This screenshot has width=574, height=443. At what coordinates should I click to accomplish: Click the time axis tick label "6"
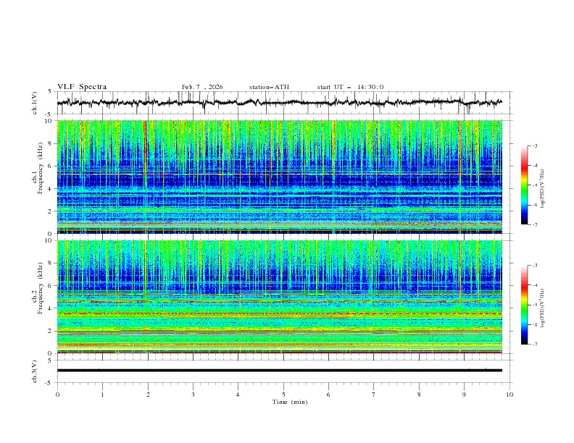tap(328, 395)
